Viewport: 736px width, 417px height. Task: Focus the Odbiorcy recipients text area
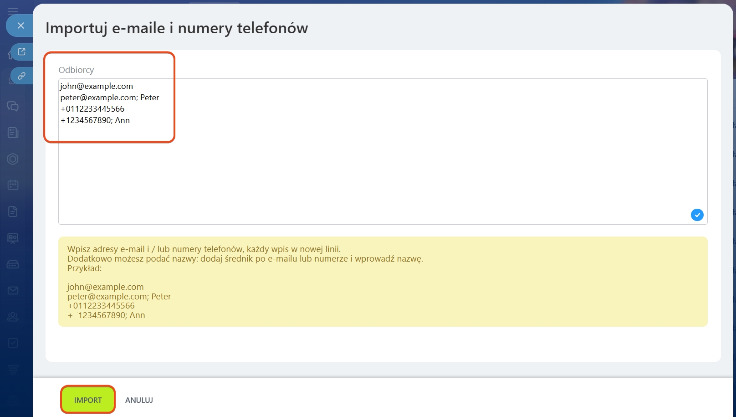click(x=383, y=151)
